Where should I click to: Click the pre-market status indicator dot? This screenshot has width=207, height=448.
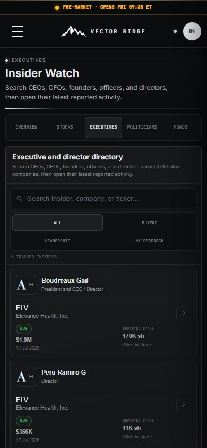tap(57, 7)
